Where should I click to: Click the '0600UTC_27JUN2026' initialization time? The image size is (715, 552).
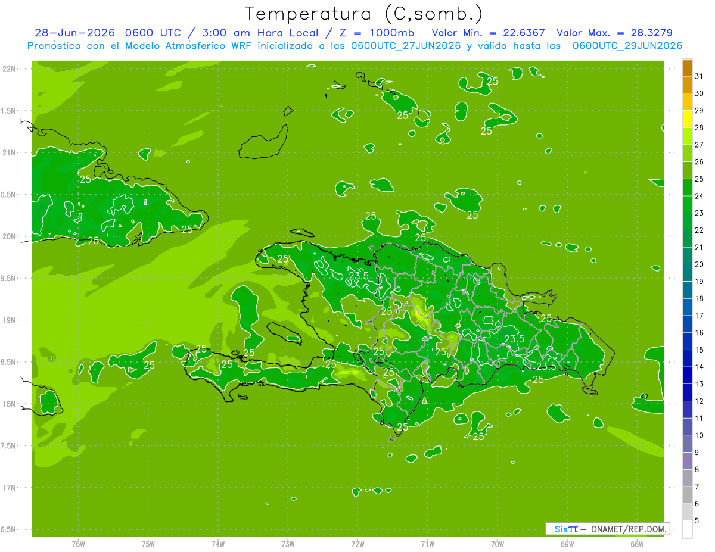[406, 46]
